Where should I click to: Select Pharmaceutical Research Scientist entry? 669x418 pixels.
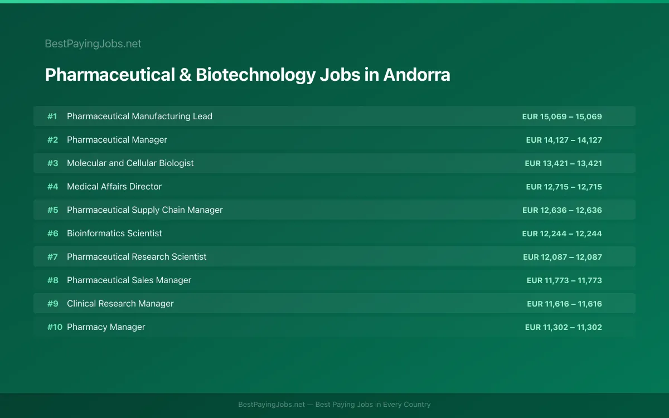(x=137, y=257)
